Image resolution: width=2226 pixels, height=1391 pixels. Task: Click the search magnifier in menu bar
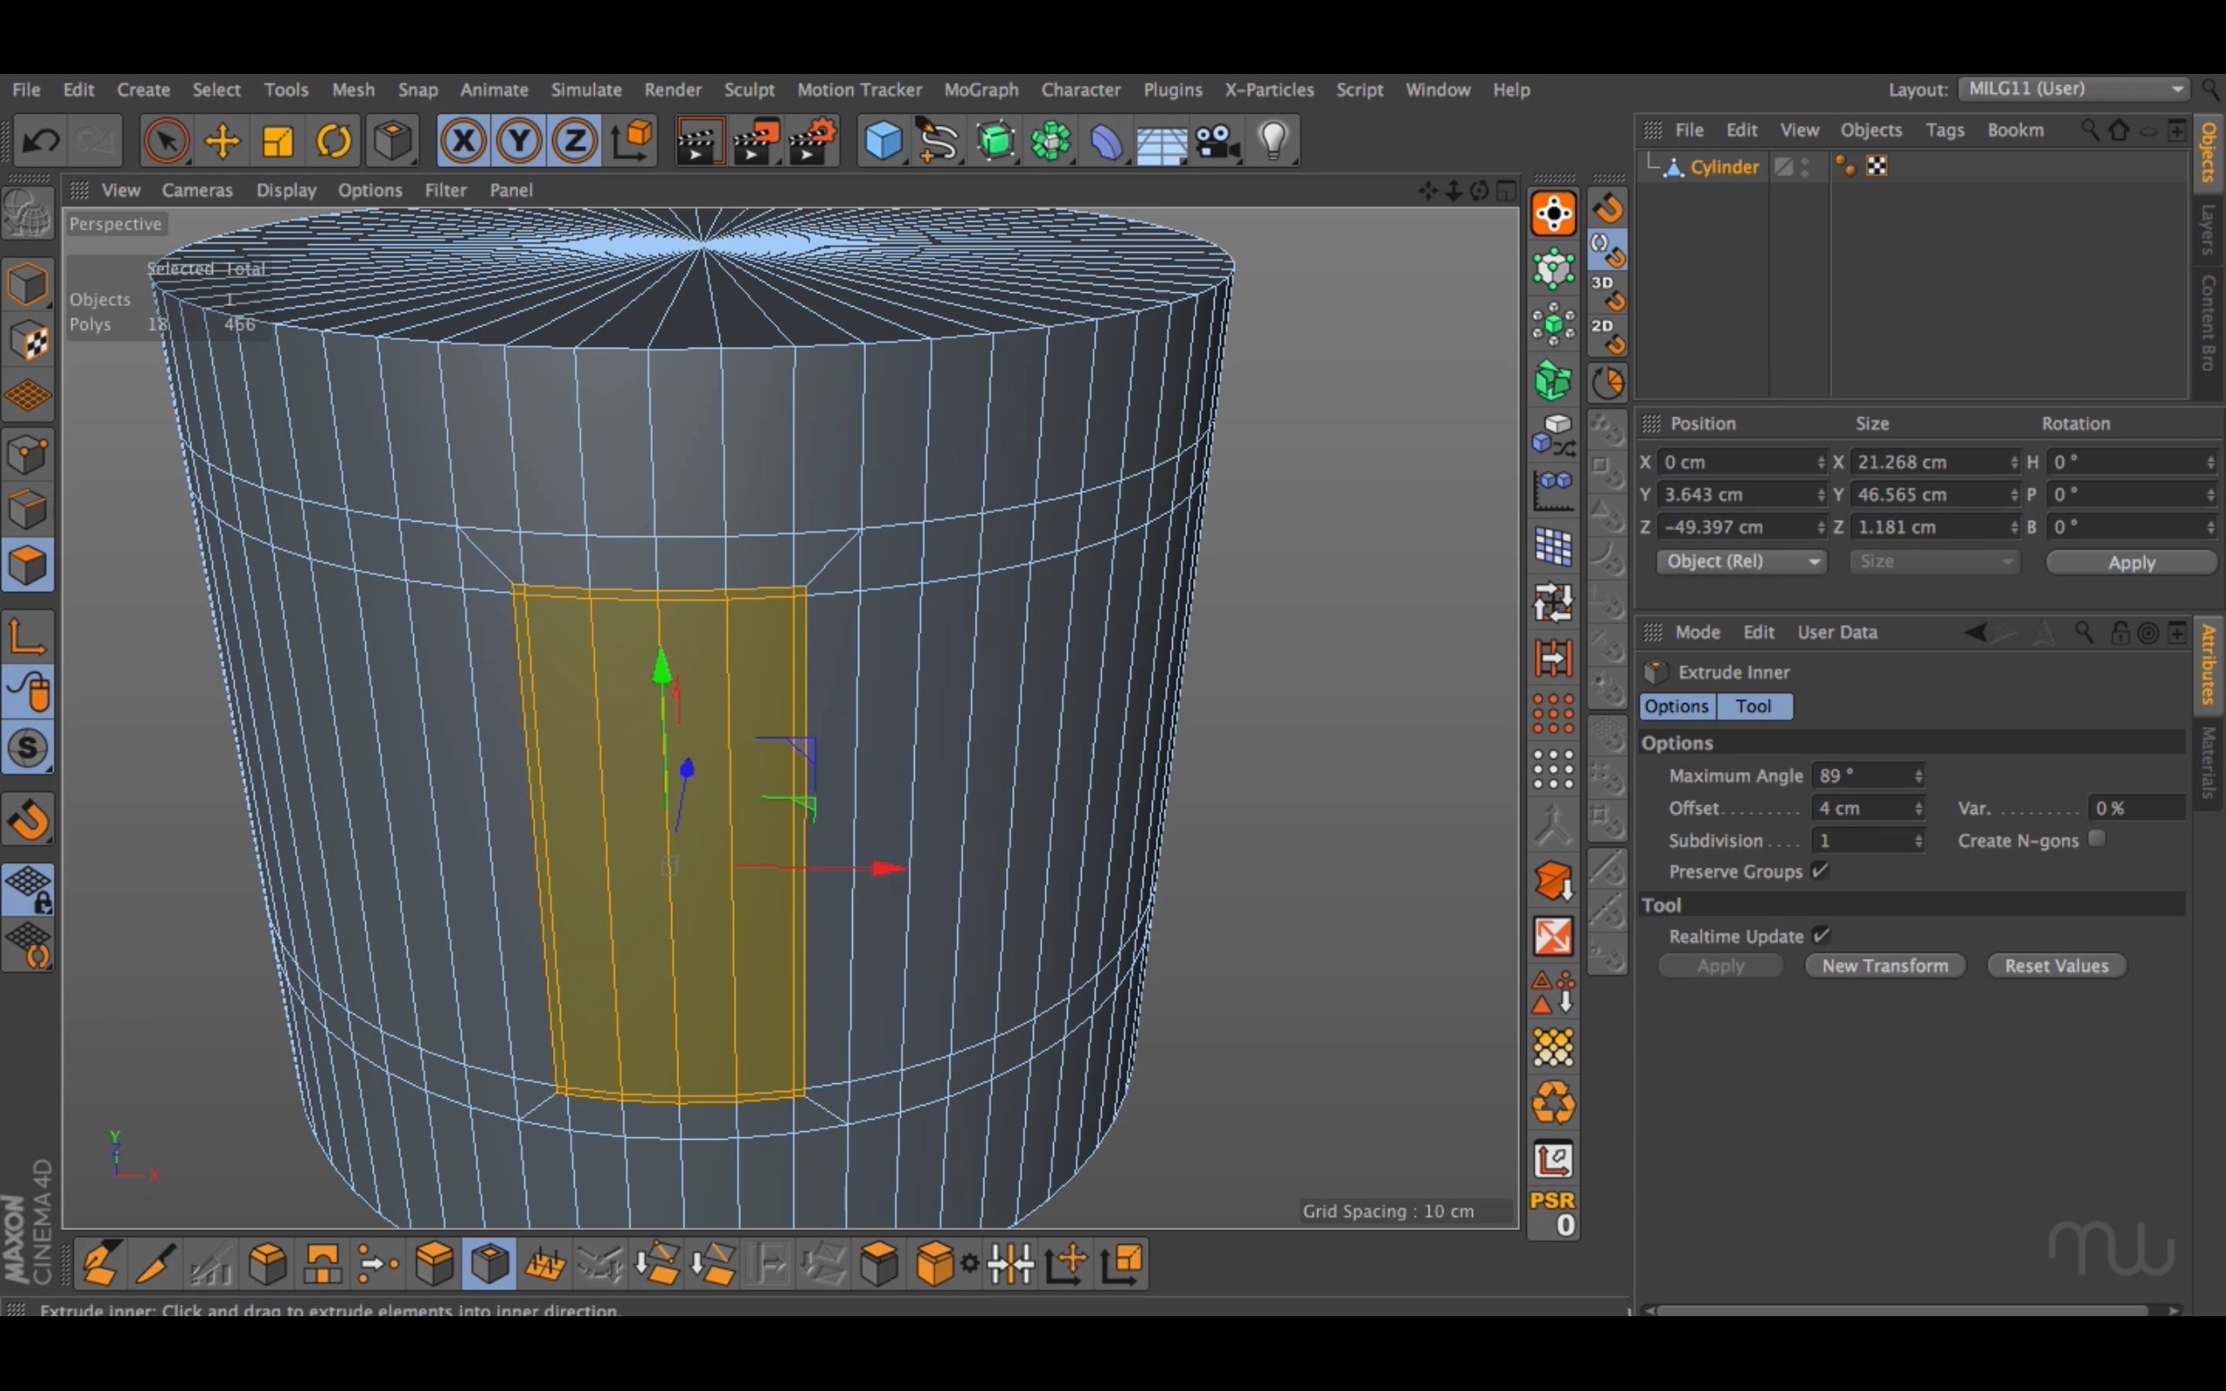[2210, 90]
